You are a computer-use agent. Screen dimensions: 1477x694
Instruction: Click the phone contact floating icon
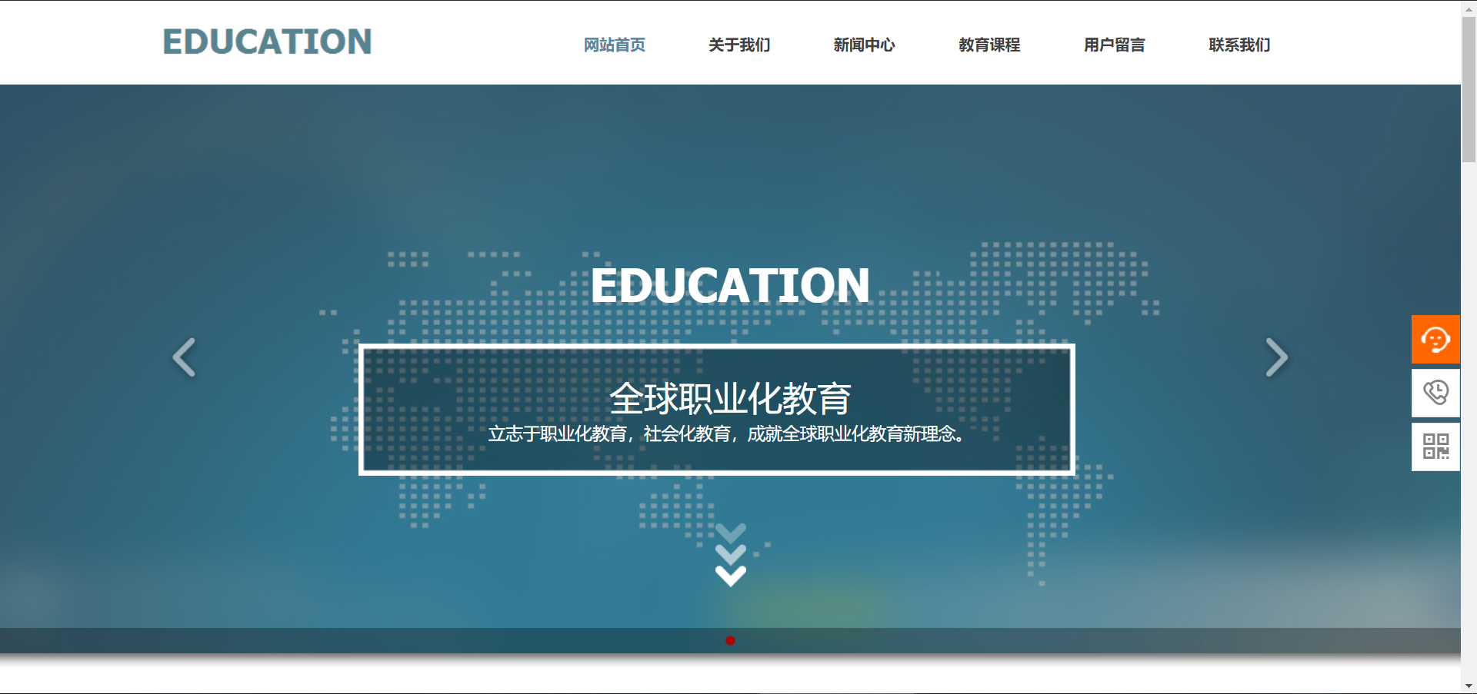point(1435,393)
